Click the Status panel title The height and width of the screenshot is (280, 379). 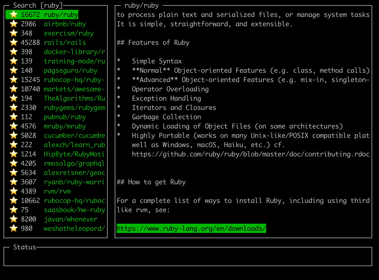25,247
